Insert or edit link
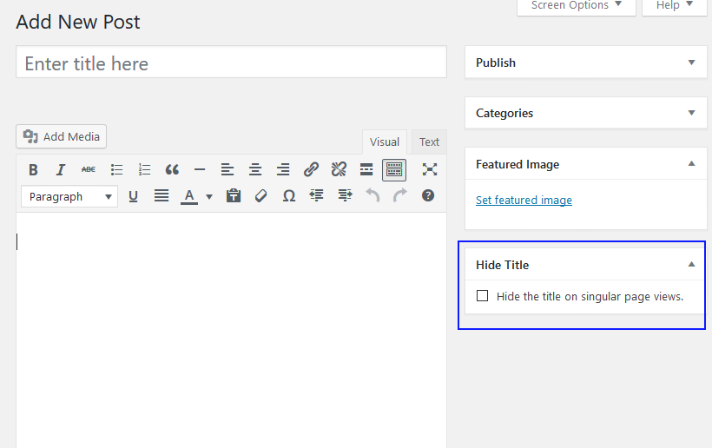712x448 pixels. click(311, 170)
